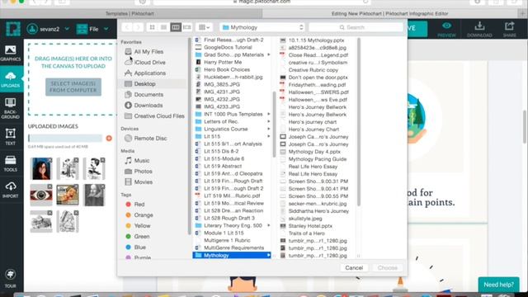Screen dimensions: 528x297
Task: Expand the INT 1000 Plus Templates folder
Action: (269, 114)
